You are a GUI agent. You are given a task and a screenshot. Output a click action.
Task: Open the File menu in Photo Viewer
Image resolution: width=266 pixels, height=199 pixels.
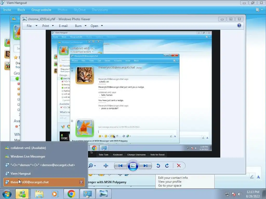[x=29, y=26]
